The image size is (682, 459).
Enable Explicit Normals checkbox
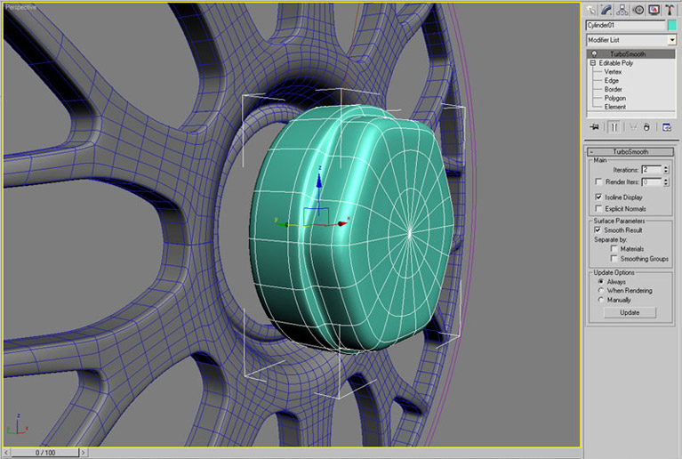598,209
